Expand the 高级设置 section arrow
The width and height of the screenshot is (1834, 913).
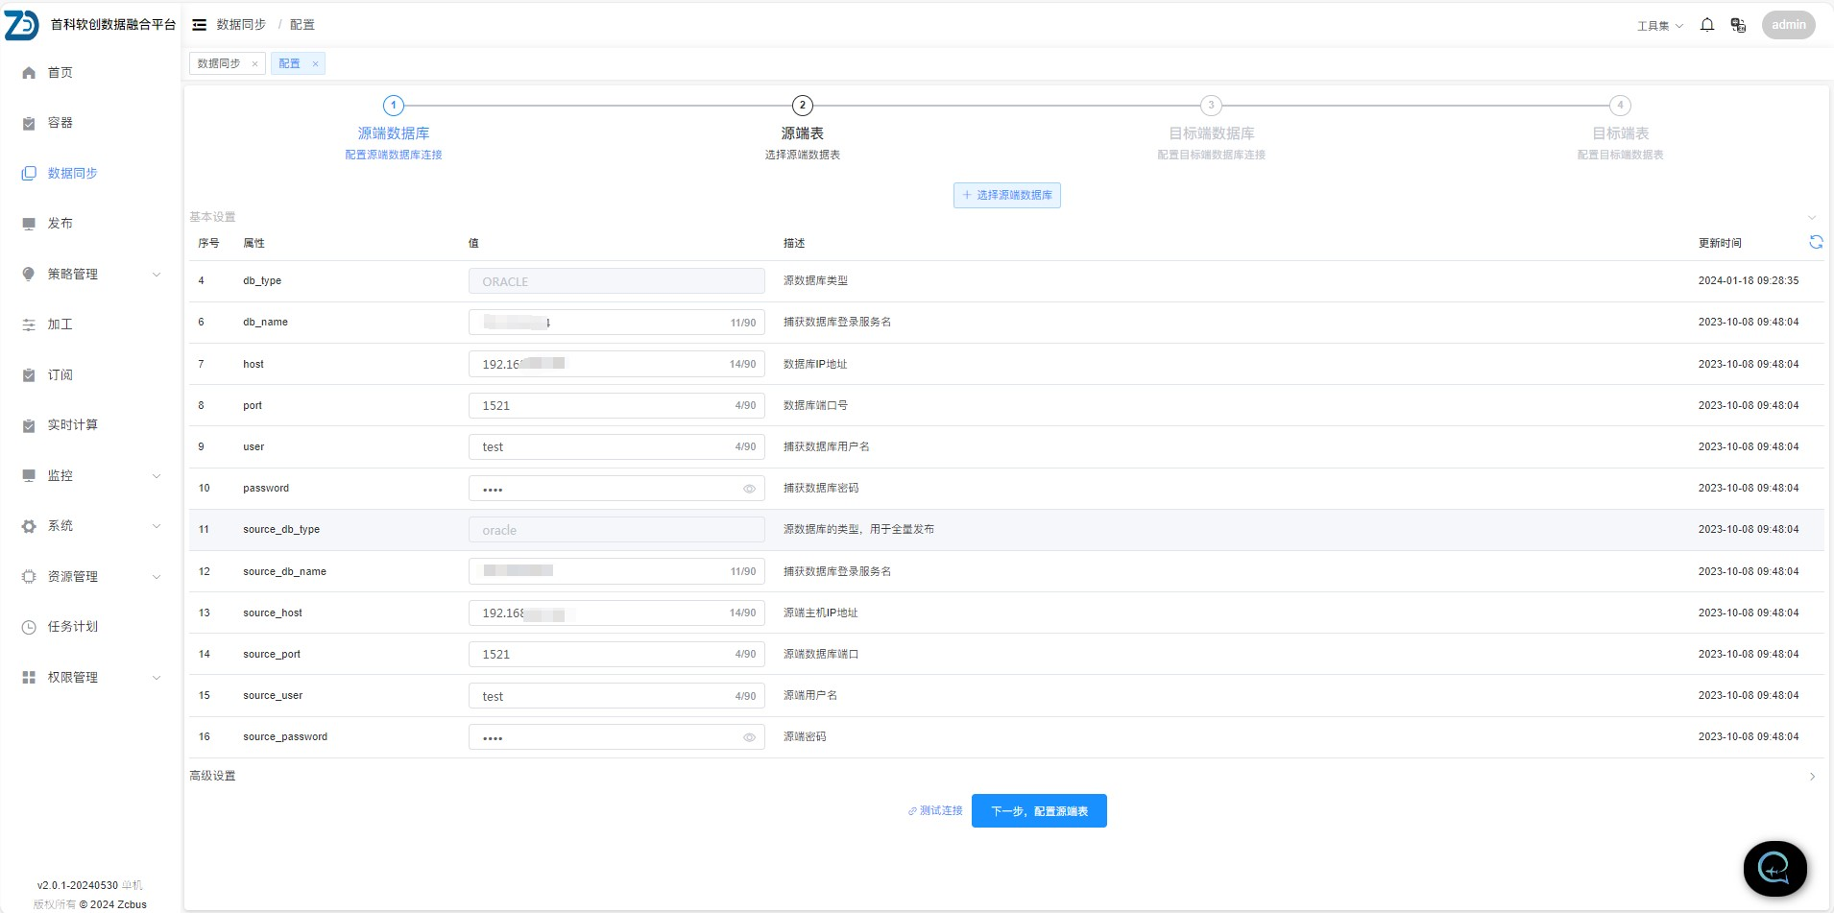(x=1812, y=777)
